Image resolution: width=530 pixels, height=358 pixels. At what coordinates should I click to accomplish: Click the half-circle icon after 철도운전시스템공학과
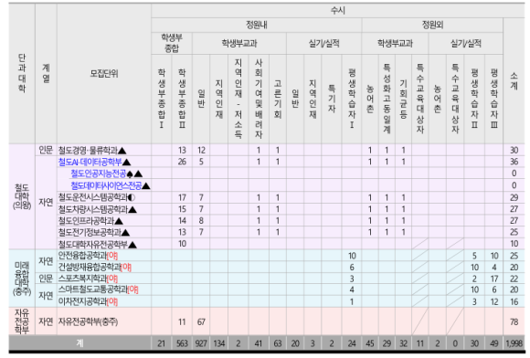point(132,197)
